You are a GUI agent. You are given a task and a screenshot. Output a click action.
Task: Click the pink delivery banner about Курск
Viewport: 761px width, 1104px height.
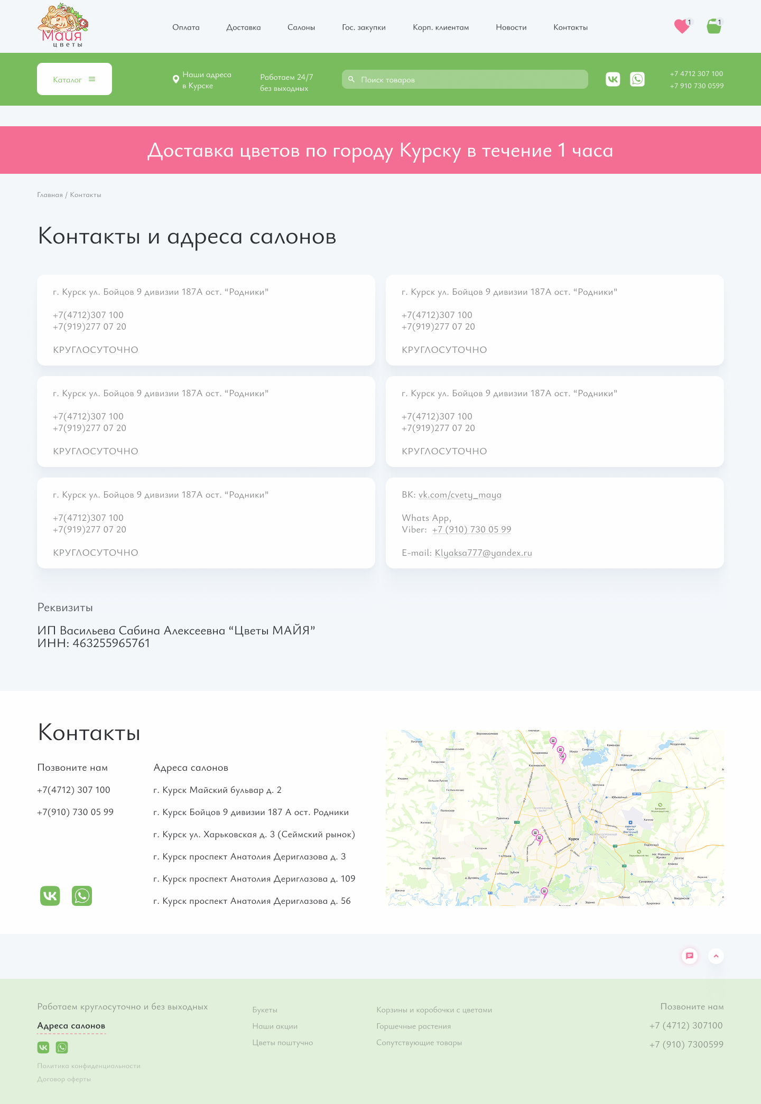coord(380,150)
